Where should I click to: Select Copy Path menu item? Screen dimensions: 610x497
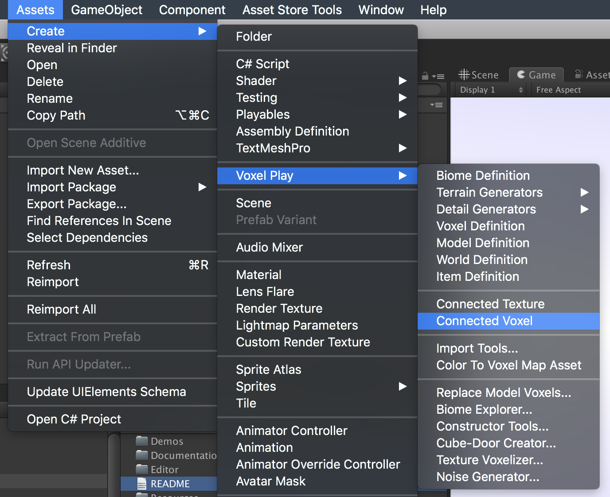click(x=113, y=115)
